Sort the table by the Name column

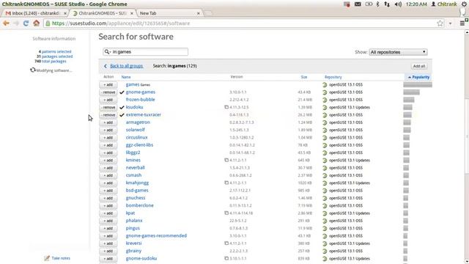(x=126, y=77)
